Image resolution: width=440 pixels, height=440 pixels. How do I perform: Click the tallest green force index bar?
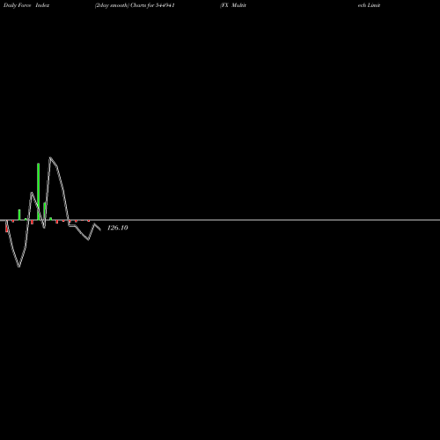click(39, 191)
